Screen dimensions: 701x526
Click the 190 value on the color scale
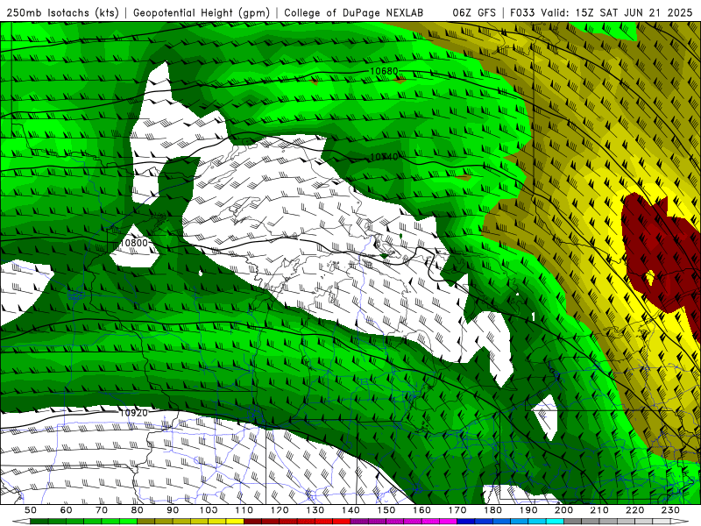click(528, 510)
